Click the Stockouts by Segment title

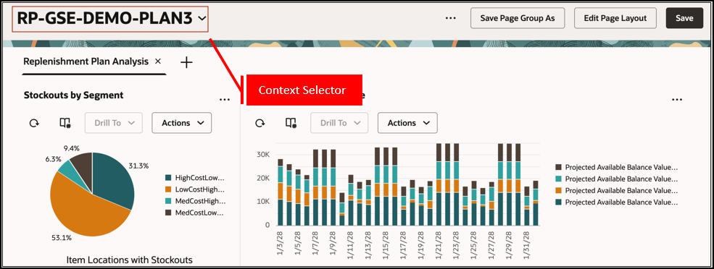[73, 95]
